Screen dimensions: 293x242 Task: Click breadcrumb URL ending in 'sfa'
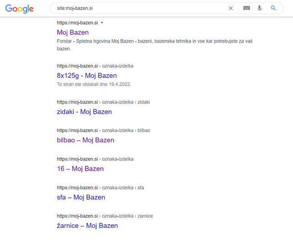pos(100,187)
